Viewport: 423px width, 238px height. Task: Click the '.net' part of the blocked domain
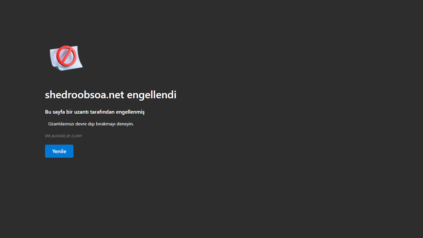(x=115, y=95)
